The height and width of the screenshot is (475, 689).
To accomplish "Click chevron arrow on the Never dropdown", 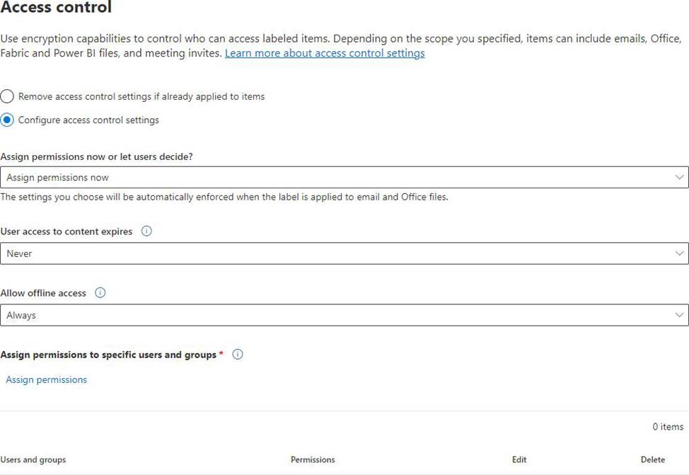I will coord(679,253).
